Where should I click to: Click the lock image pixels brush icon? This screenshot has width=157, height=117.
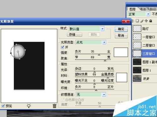click(x=142, y=21)
